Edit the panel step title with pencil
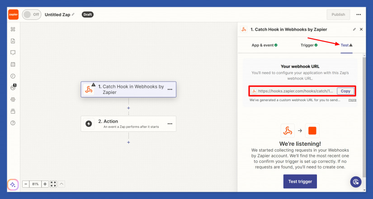373x199 pixels. click(x=354, y=29)
